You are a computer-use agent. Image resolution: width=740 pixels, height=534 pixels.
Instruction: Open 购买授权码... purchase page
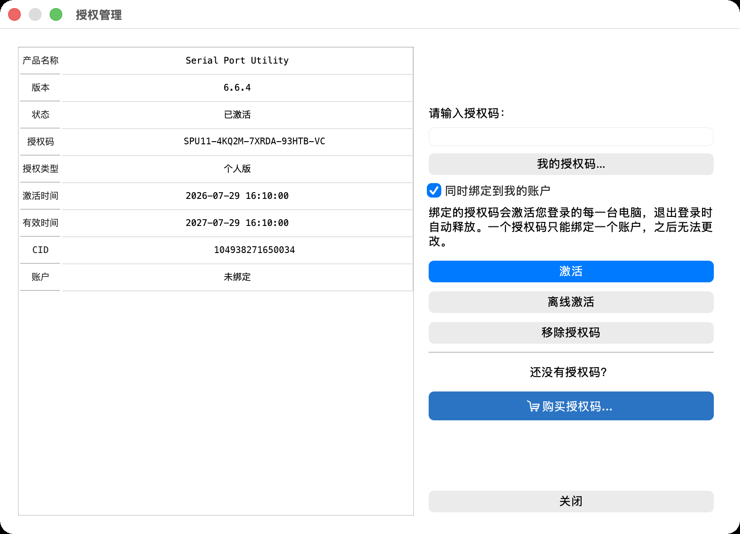tap(571, 406)
